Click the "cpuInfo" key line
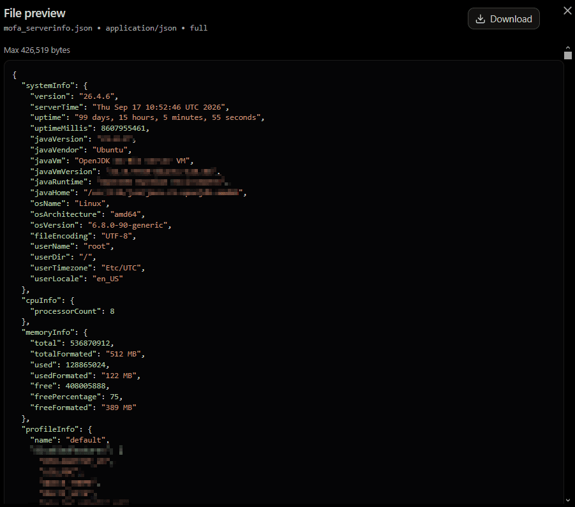This screenshot has height=507, width=575. 48,300
